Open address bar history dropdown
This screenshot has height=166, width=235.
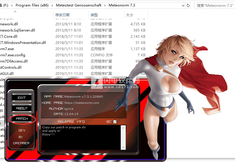point(183,6)
